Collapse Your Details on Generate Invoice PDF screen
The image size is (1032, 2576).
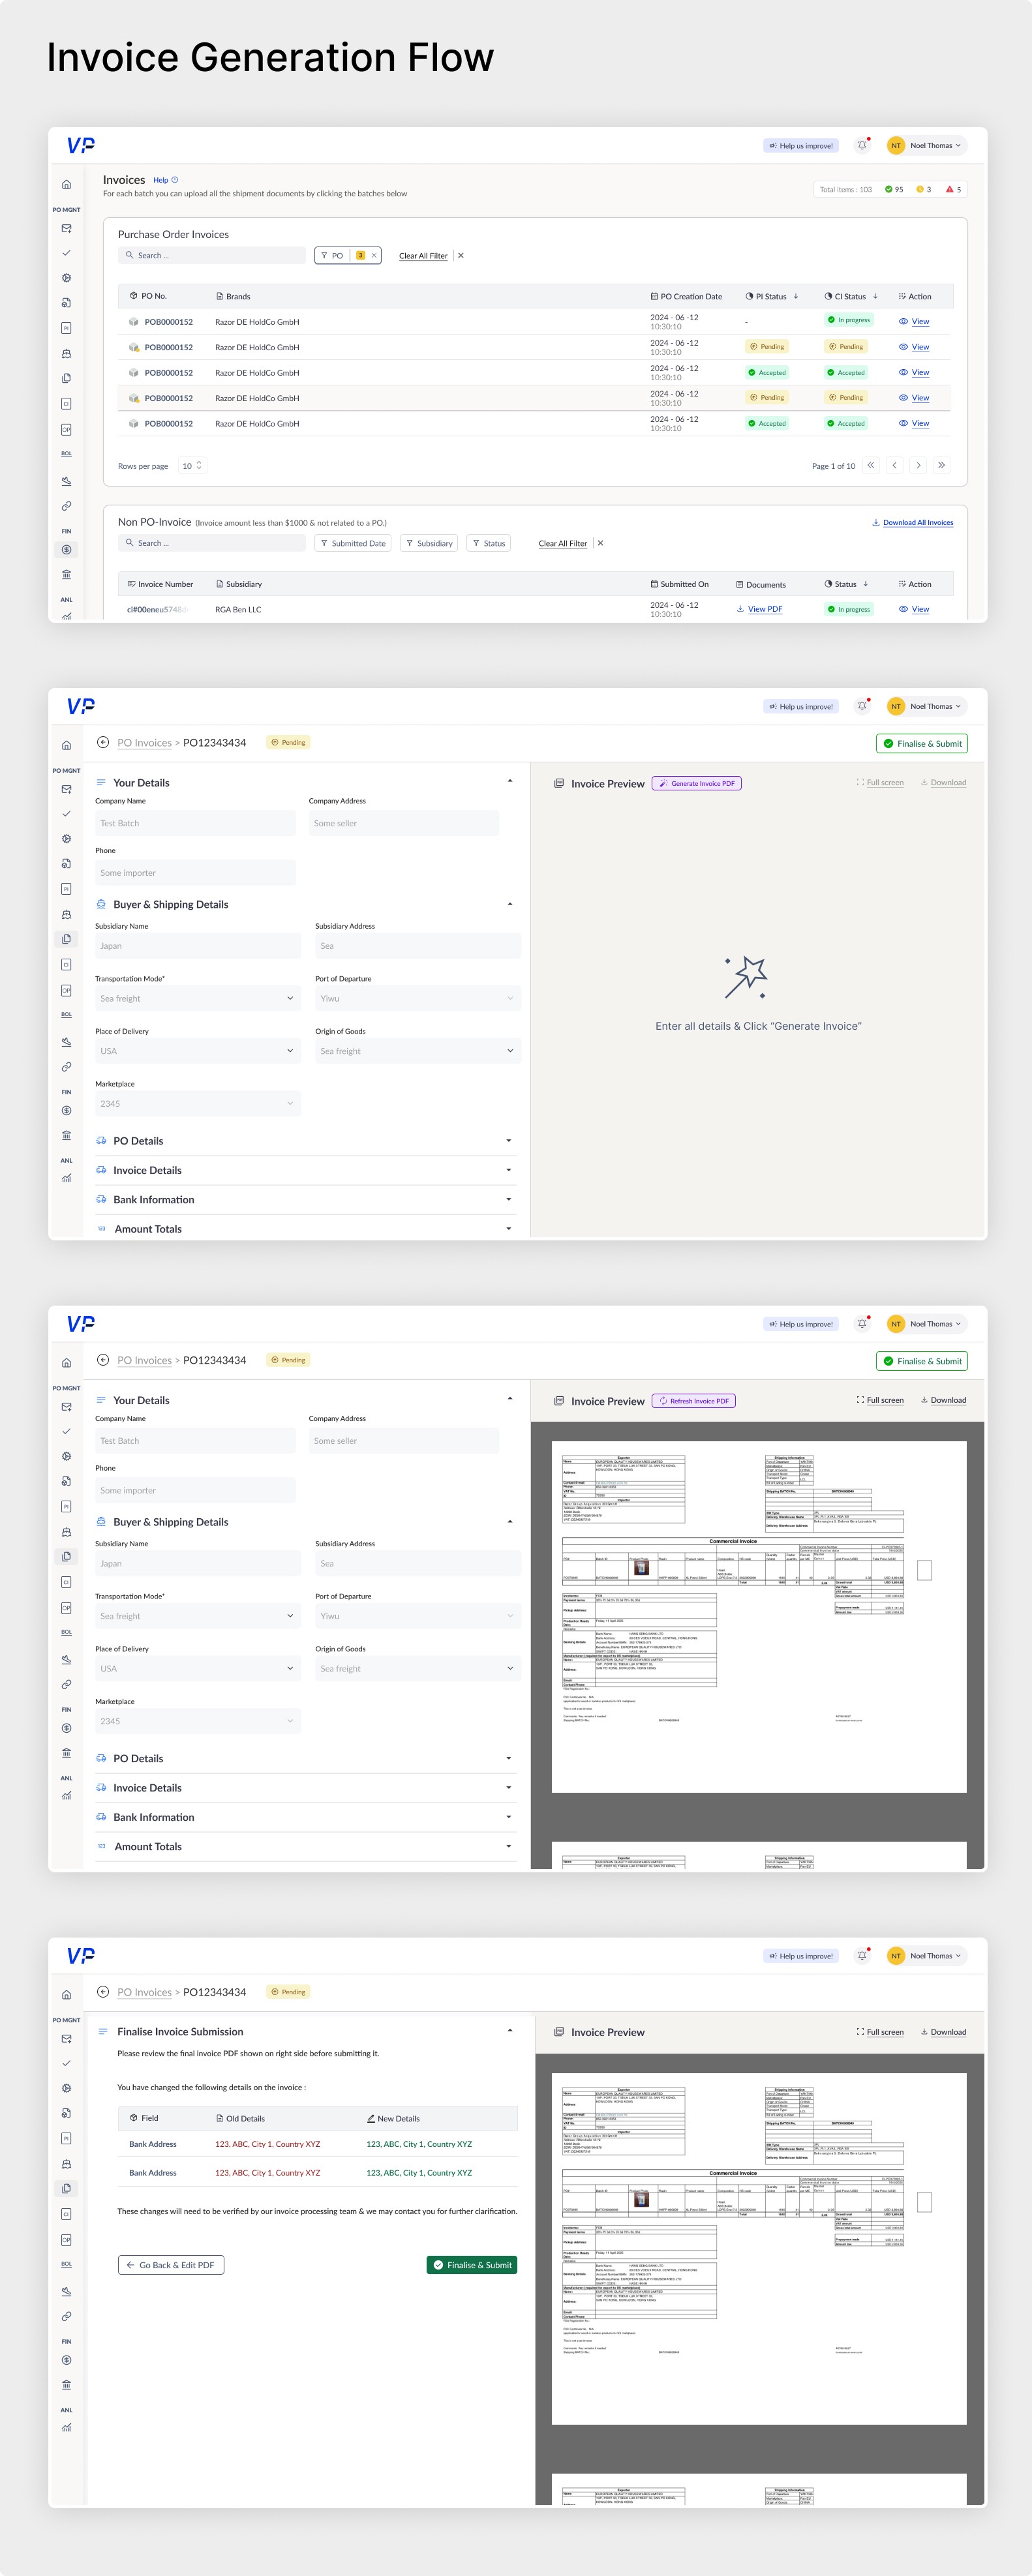(x=510, y=781)
